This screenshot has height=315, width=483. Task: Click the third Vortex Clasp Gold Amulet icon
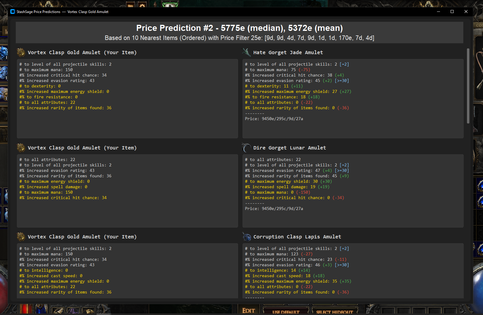click(21, 237)
